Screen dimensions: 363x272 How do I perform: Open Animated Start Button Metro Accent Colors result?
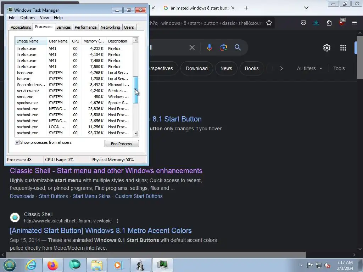click(x=101, y=231)
